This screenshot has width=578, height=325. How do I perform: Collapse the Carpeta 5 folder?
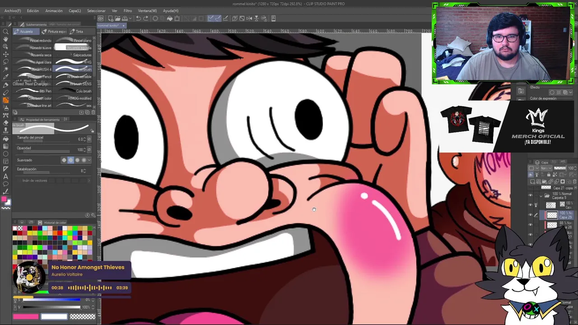tap(541, 196)
